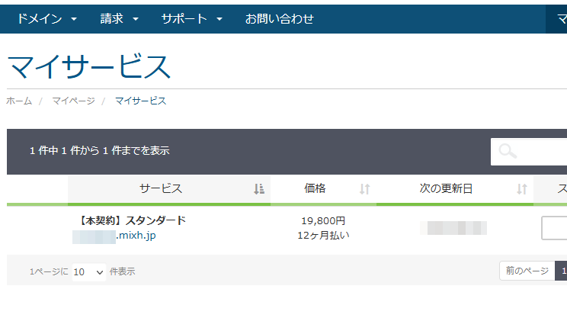Select the 19,800円 price cell
567x334 pixels.
[x=323, y=220]
